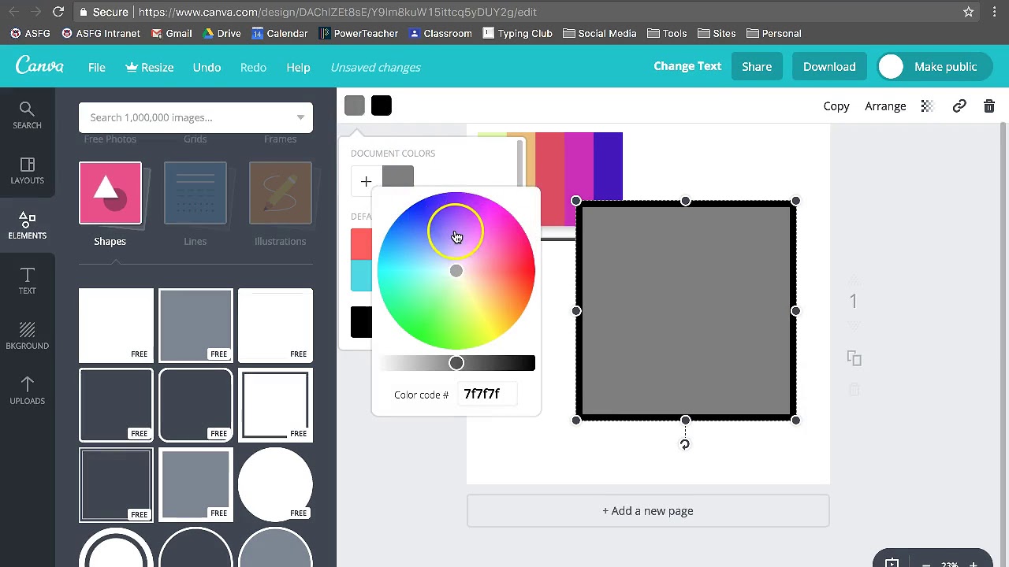Click the Canva logo
This screenshot has height=567, width=1009.
click(x=39, y=66)
